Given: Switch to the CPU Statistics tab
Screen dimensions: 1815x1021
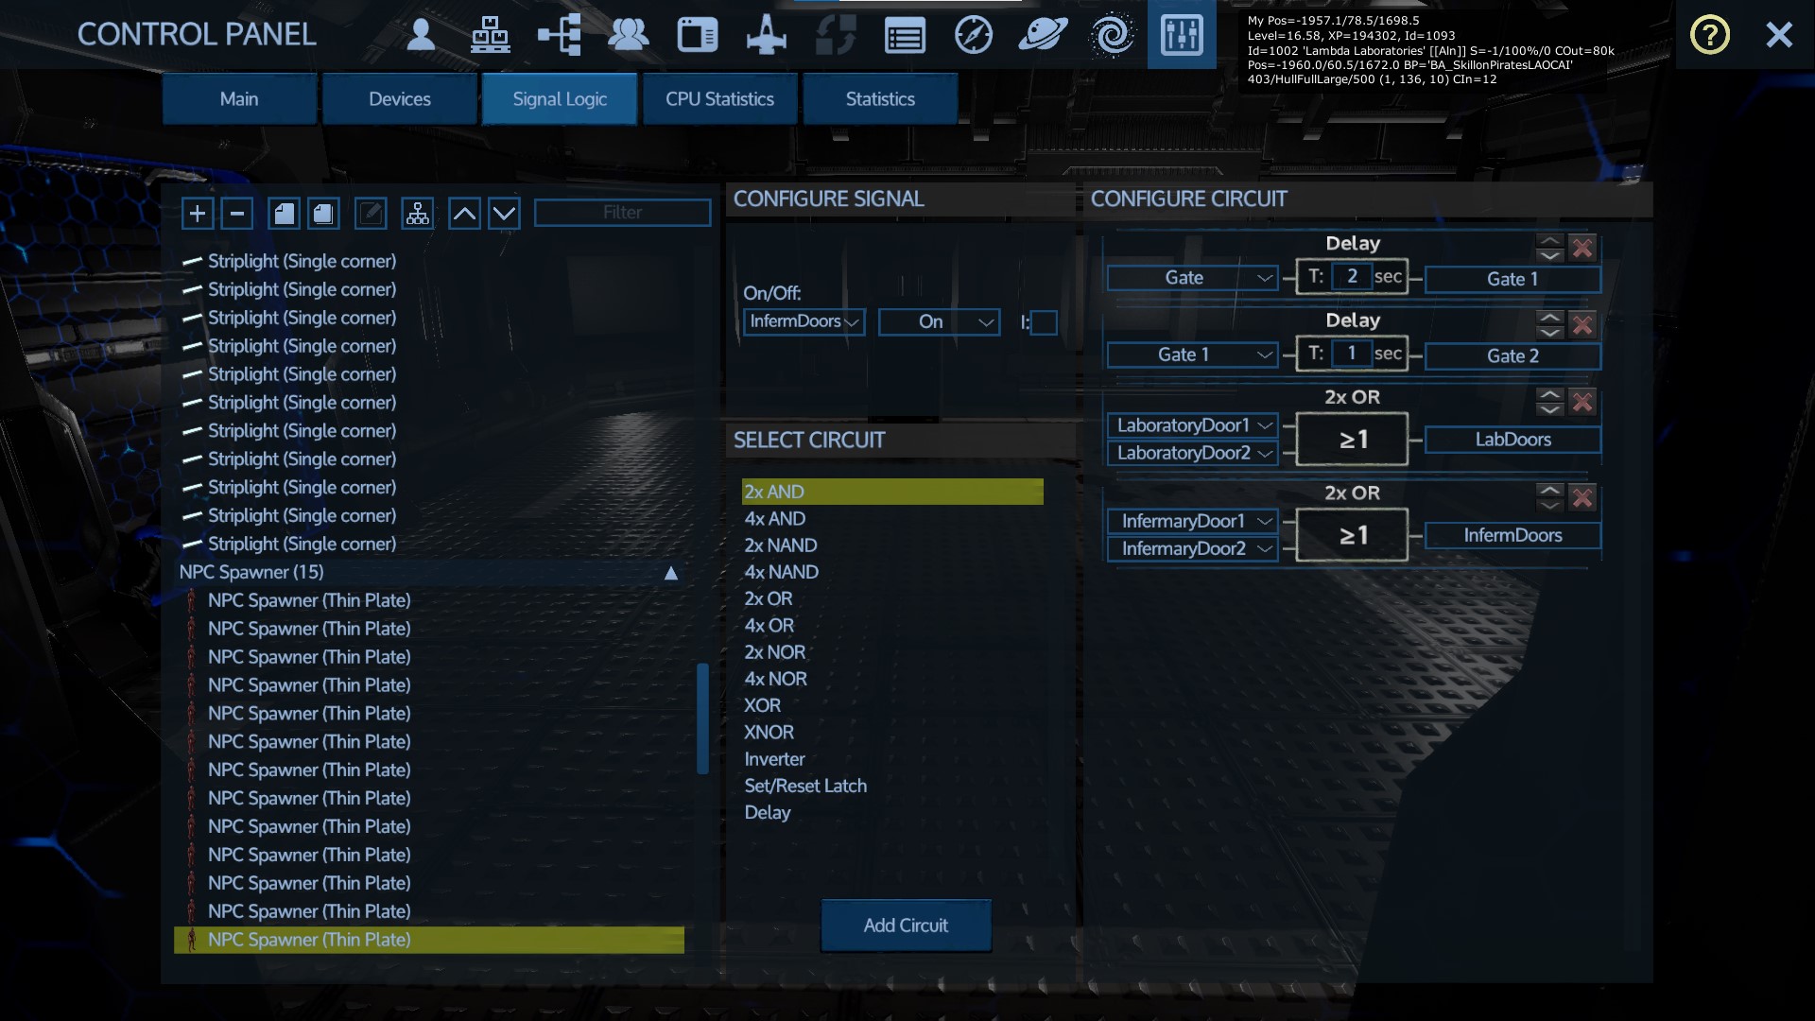Looking at the screenshot, I should 719,99.
